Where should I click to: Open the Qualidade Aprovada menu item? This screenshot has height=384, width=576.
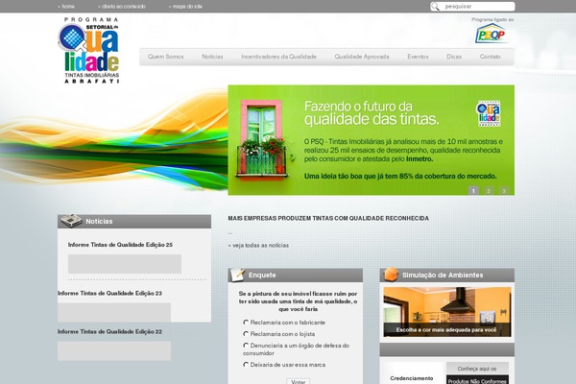coord(363,57)
